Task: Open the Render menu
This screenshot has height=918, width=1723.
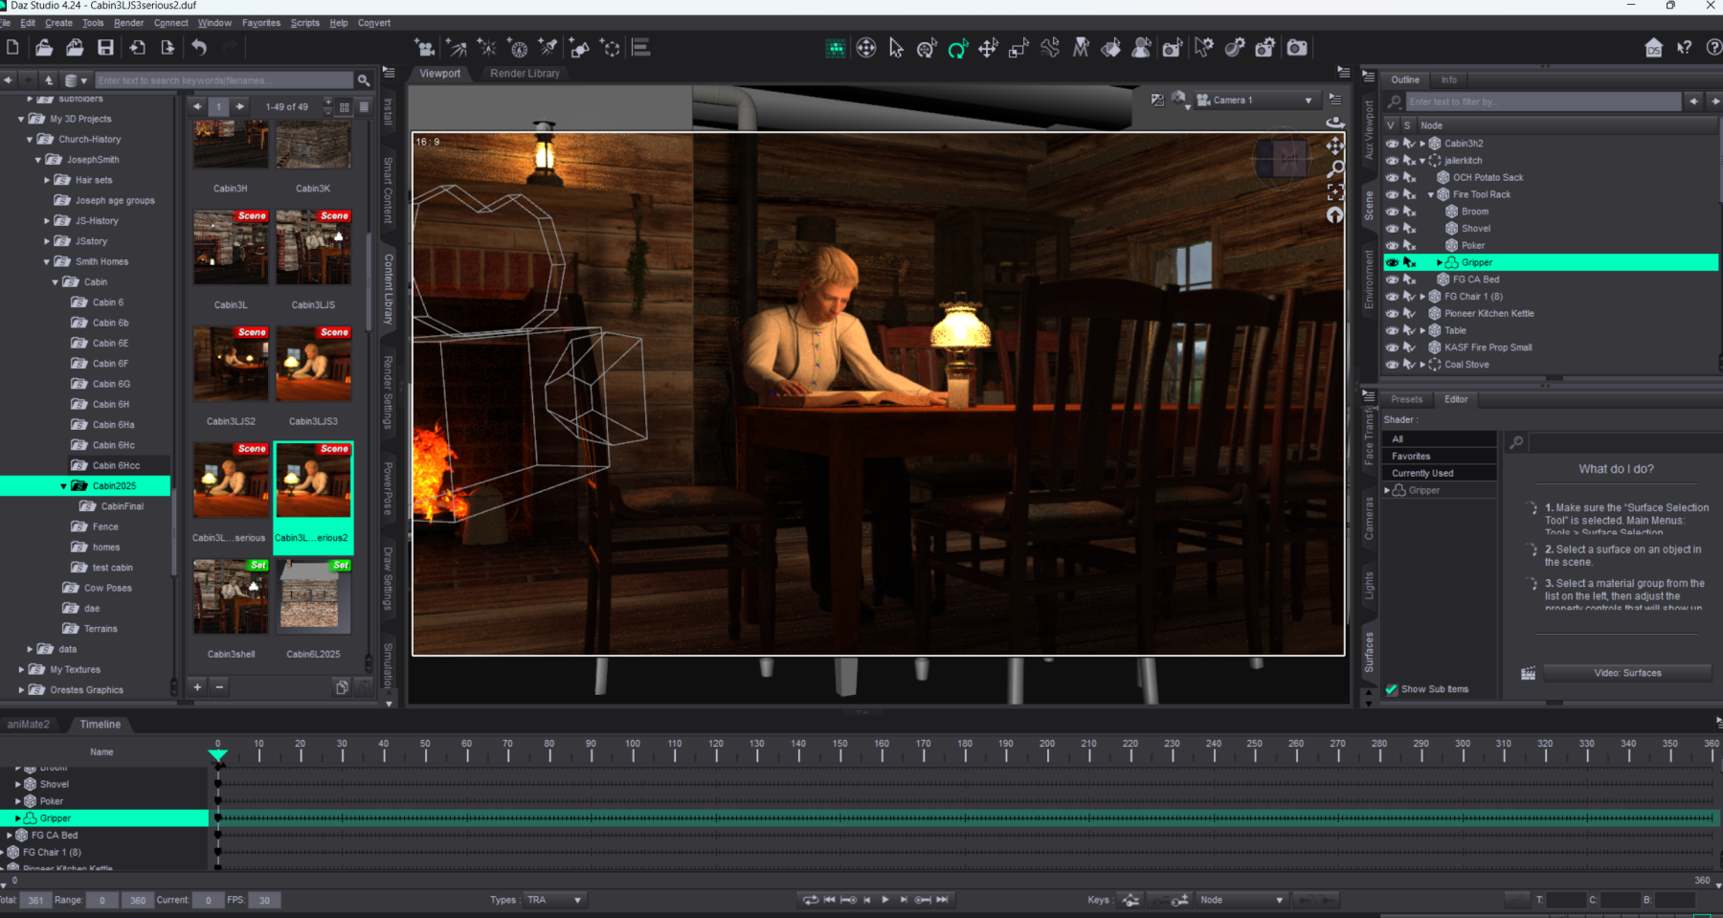Action: click(x=128, y=23)
